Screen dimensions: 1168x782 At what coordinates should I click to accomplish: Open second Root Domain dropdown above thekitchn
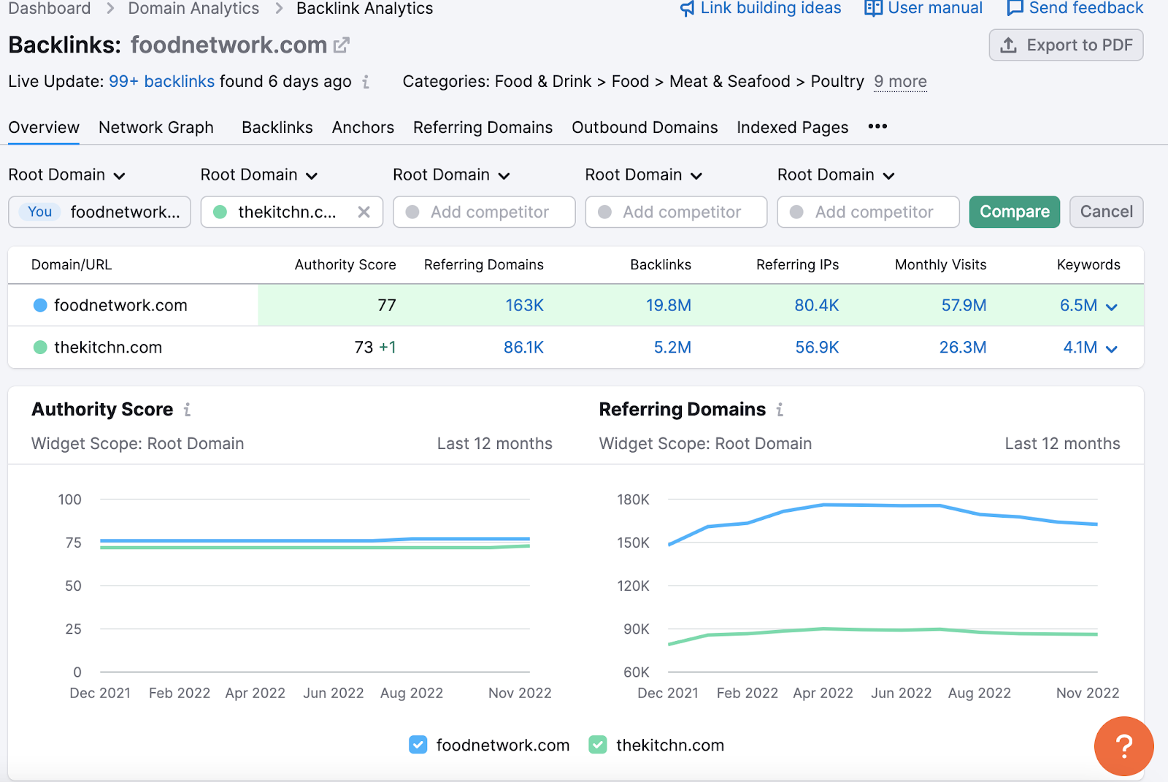259,175
